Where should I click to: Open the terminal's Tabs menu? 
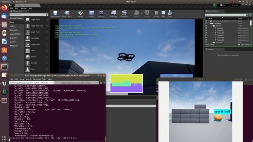pyautogui.click(x=44, y=79)
